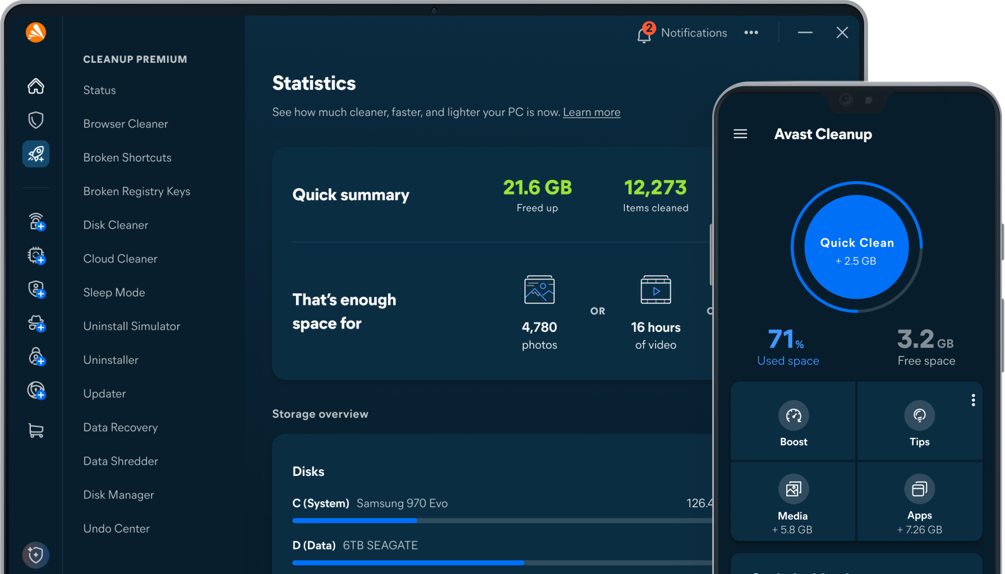This screenshot has width=1005, height=574.
Task: Open the three-dot menu beside Notifications
Action: [752, 33]
